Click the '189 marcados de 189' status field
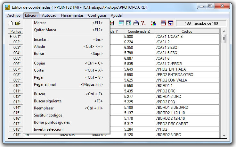The width and height of the screenshot is (236, 147). (x=201, y=23)
